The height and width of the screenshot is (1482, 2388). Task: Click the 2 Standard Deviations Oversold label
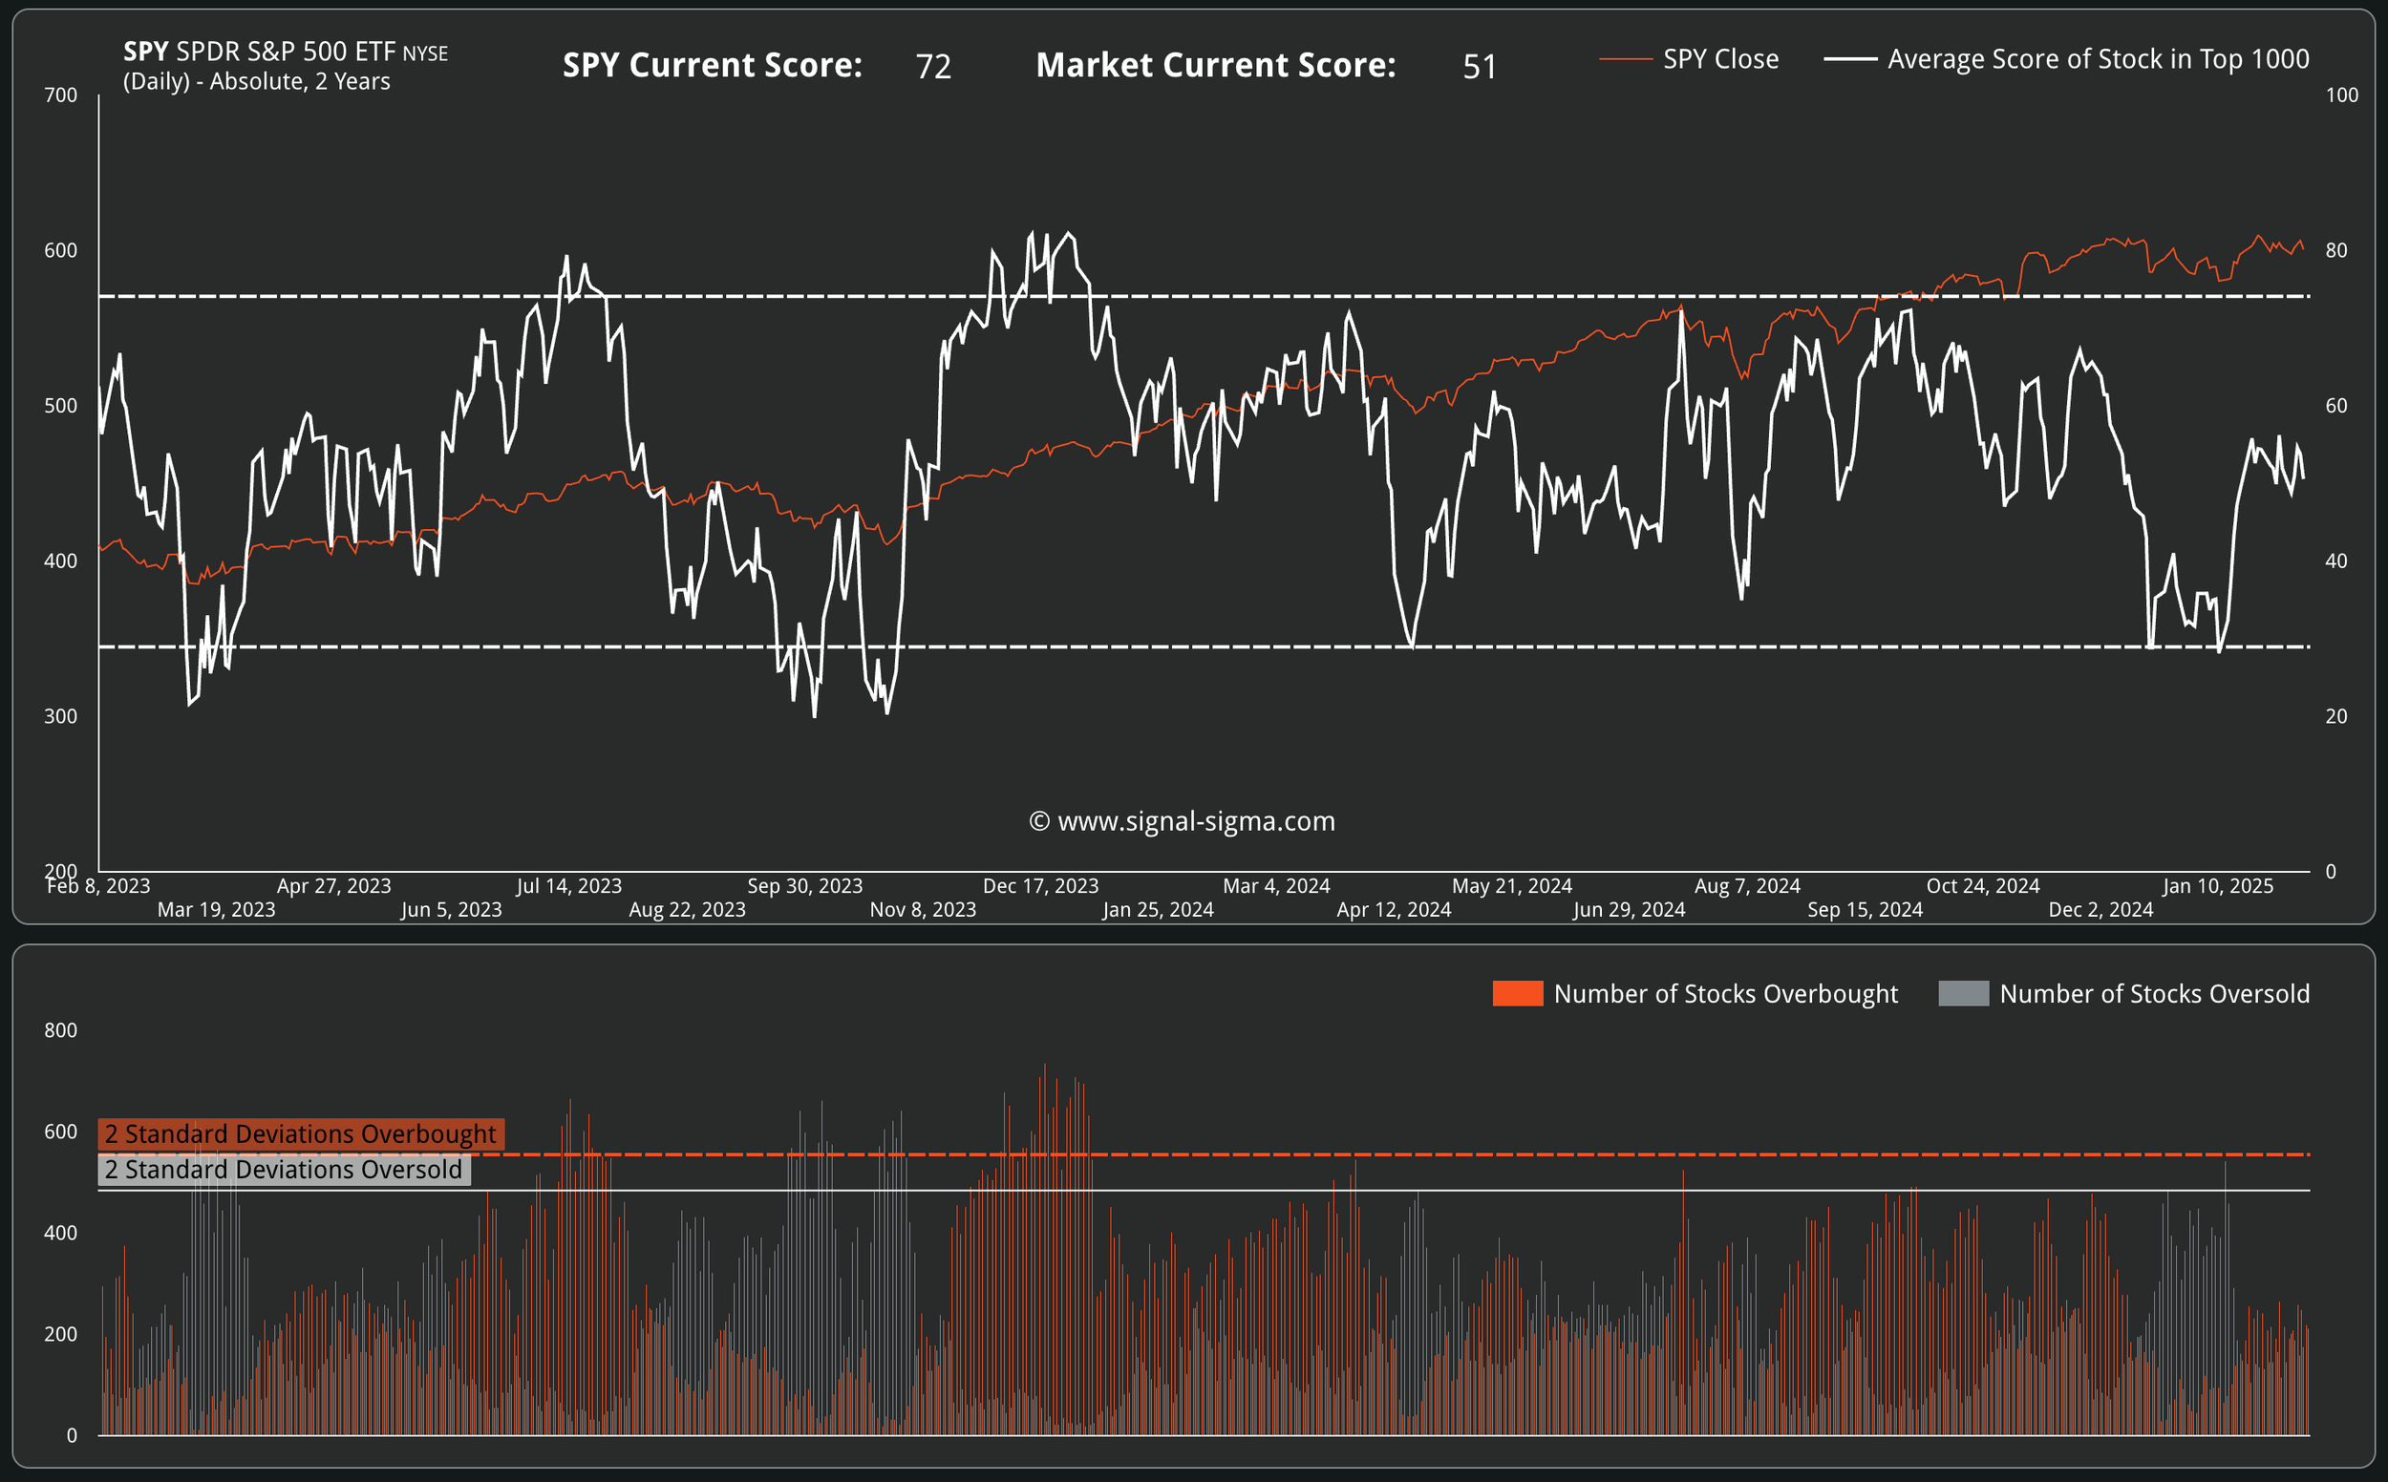click(x=284, y=1170)
